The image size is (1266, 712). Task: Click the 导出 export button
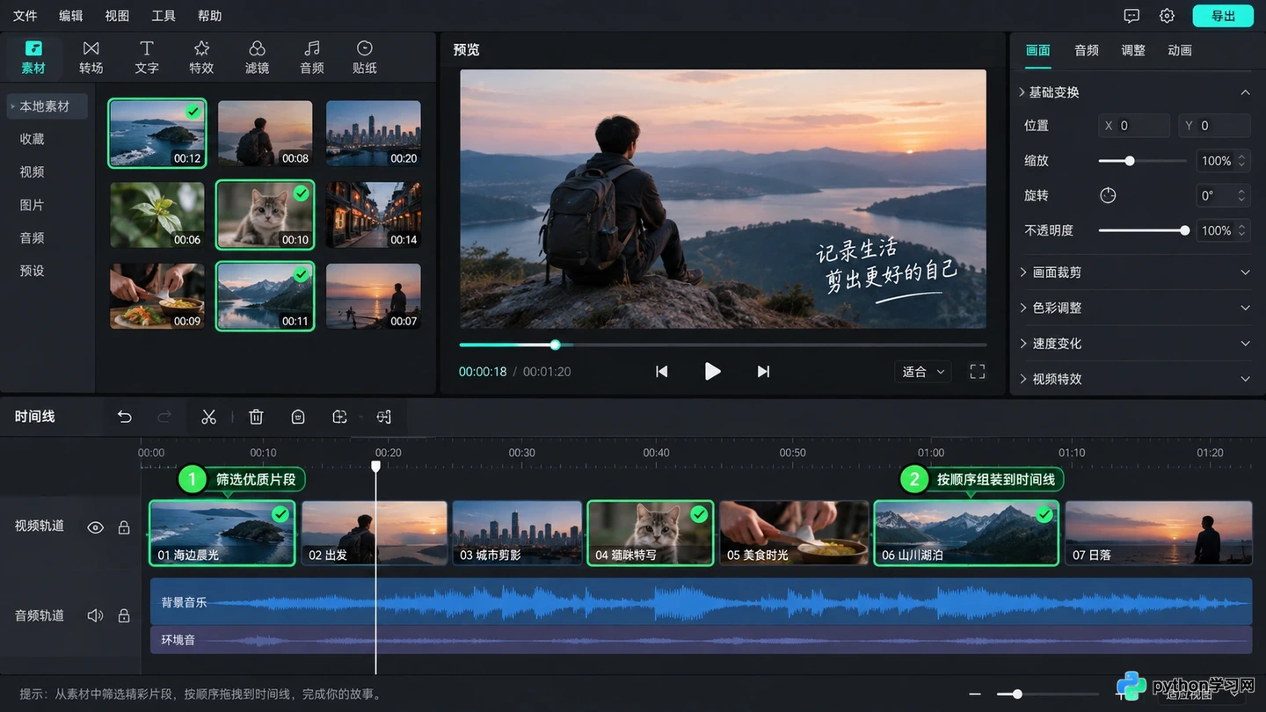point(1223,16)
